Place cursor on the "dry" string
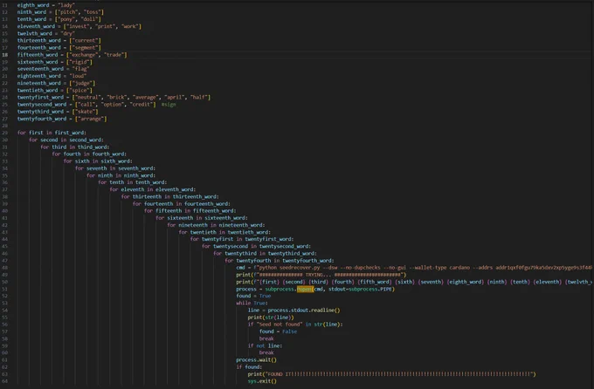 pyautogui.click(x=68, y=34)
